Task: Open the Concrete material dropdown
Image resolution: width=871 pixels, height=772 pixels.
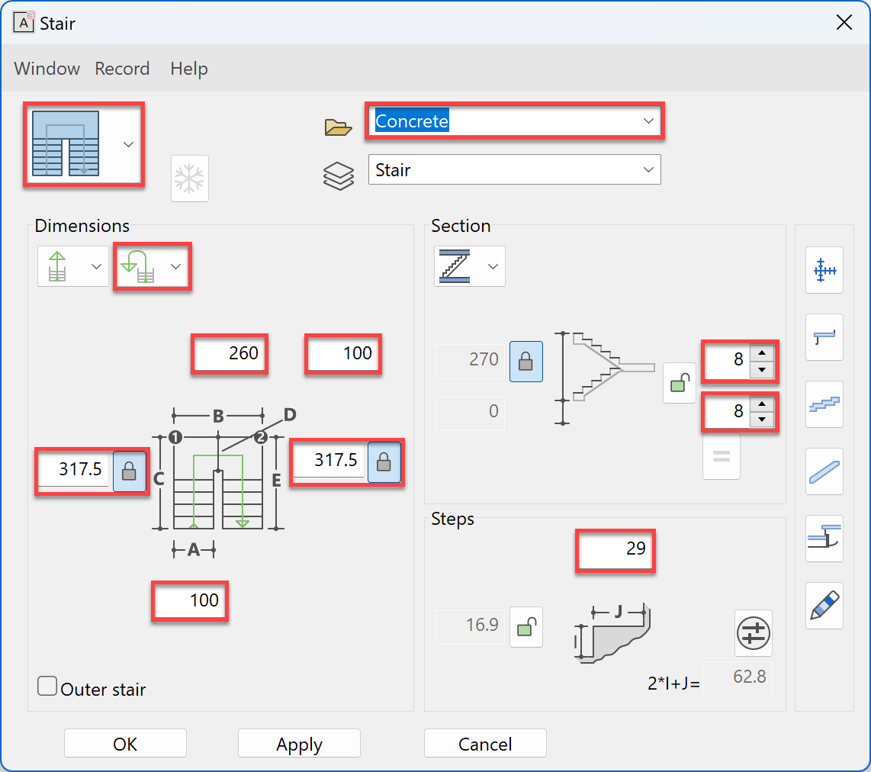Action: click(x=648, y=121)
